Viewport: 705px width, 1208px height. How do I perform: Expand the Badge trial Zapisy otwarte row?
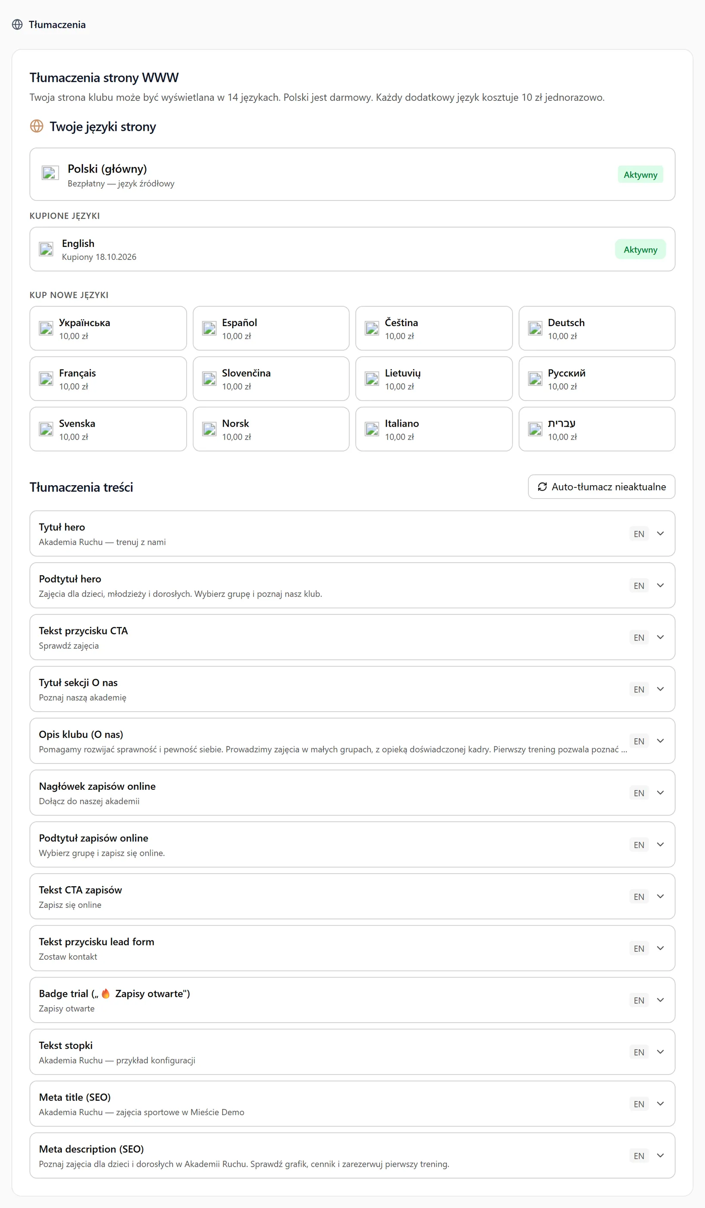coord(352,1000)
